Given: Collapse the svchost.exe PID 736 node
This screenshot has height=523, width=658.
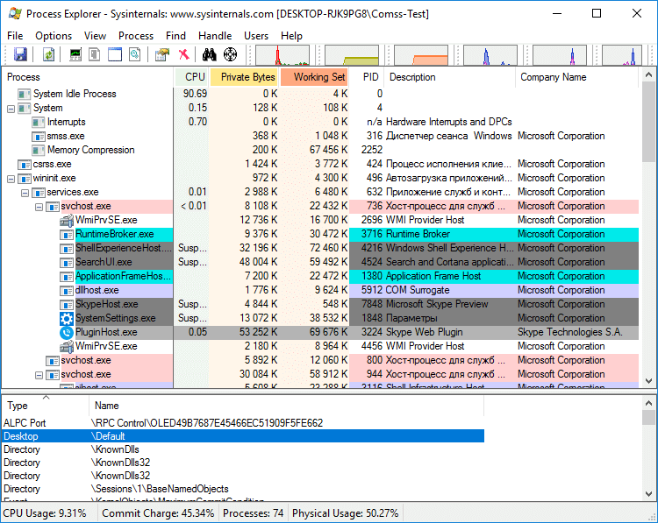Looking at the screenshot, I should pyautogui.click(x=39, y=207).
